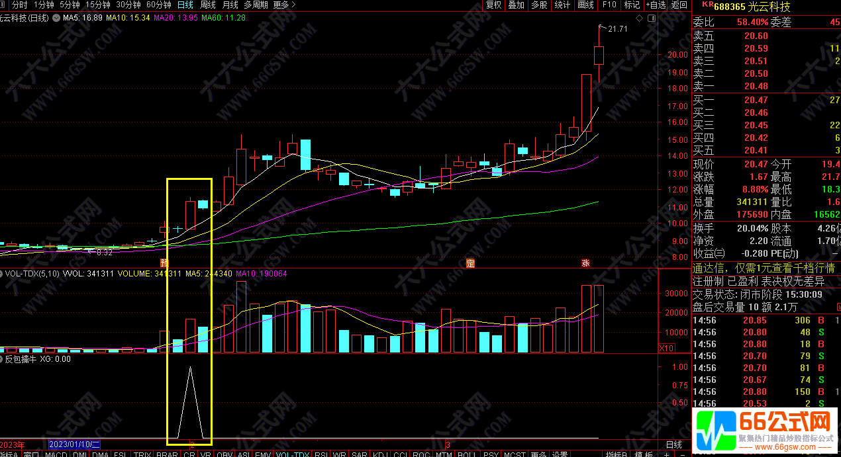Click the 14:56 20.85 306 trade row
This screenshot has height=457, width=841.
[766, 320]
